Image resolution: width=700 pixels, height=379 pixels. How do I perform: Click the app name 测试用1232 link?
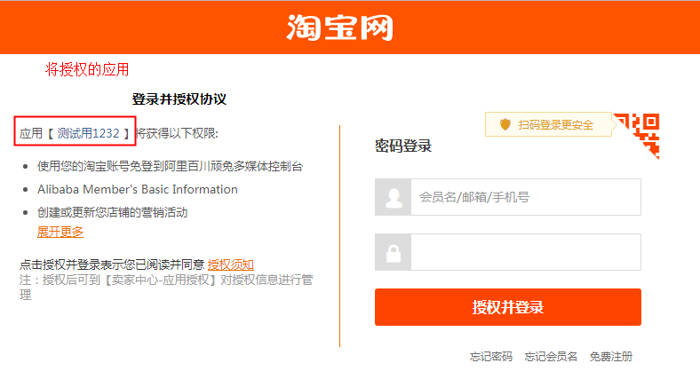(89, 133)
